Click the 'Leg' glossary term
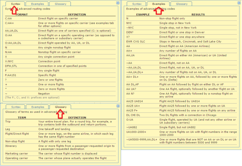242x166 pixels. coord(8,129)
